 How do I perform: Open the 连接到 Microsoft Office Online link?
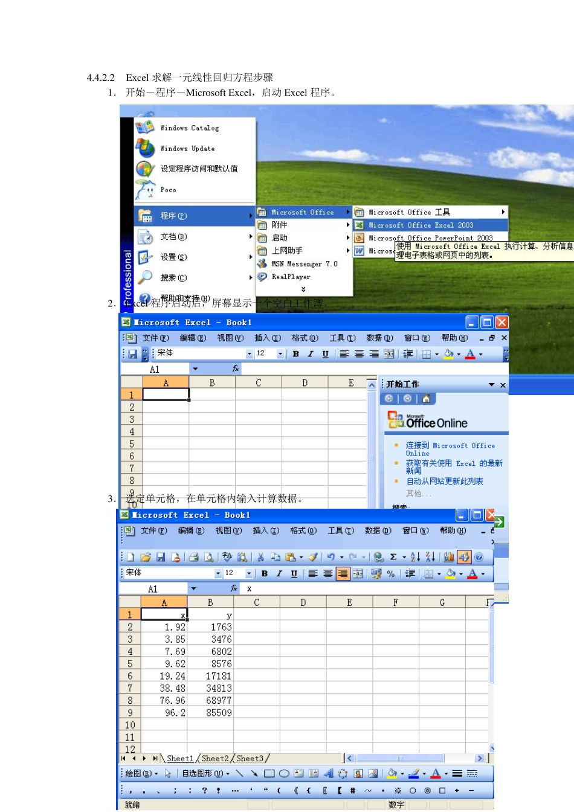[450, 449]
